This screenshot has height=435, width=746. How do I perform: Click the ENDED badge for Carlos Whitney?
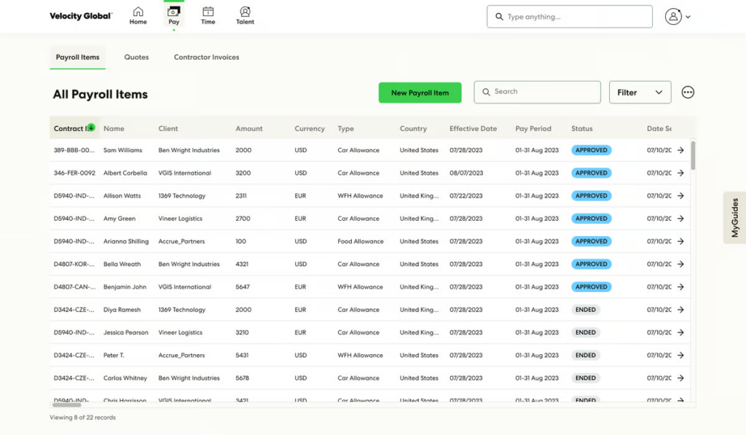[586, 378]
